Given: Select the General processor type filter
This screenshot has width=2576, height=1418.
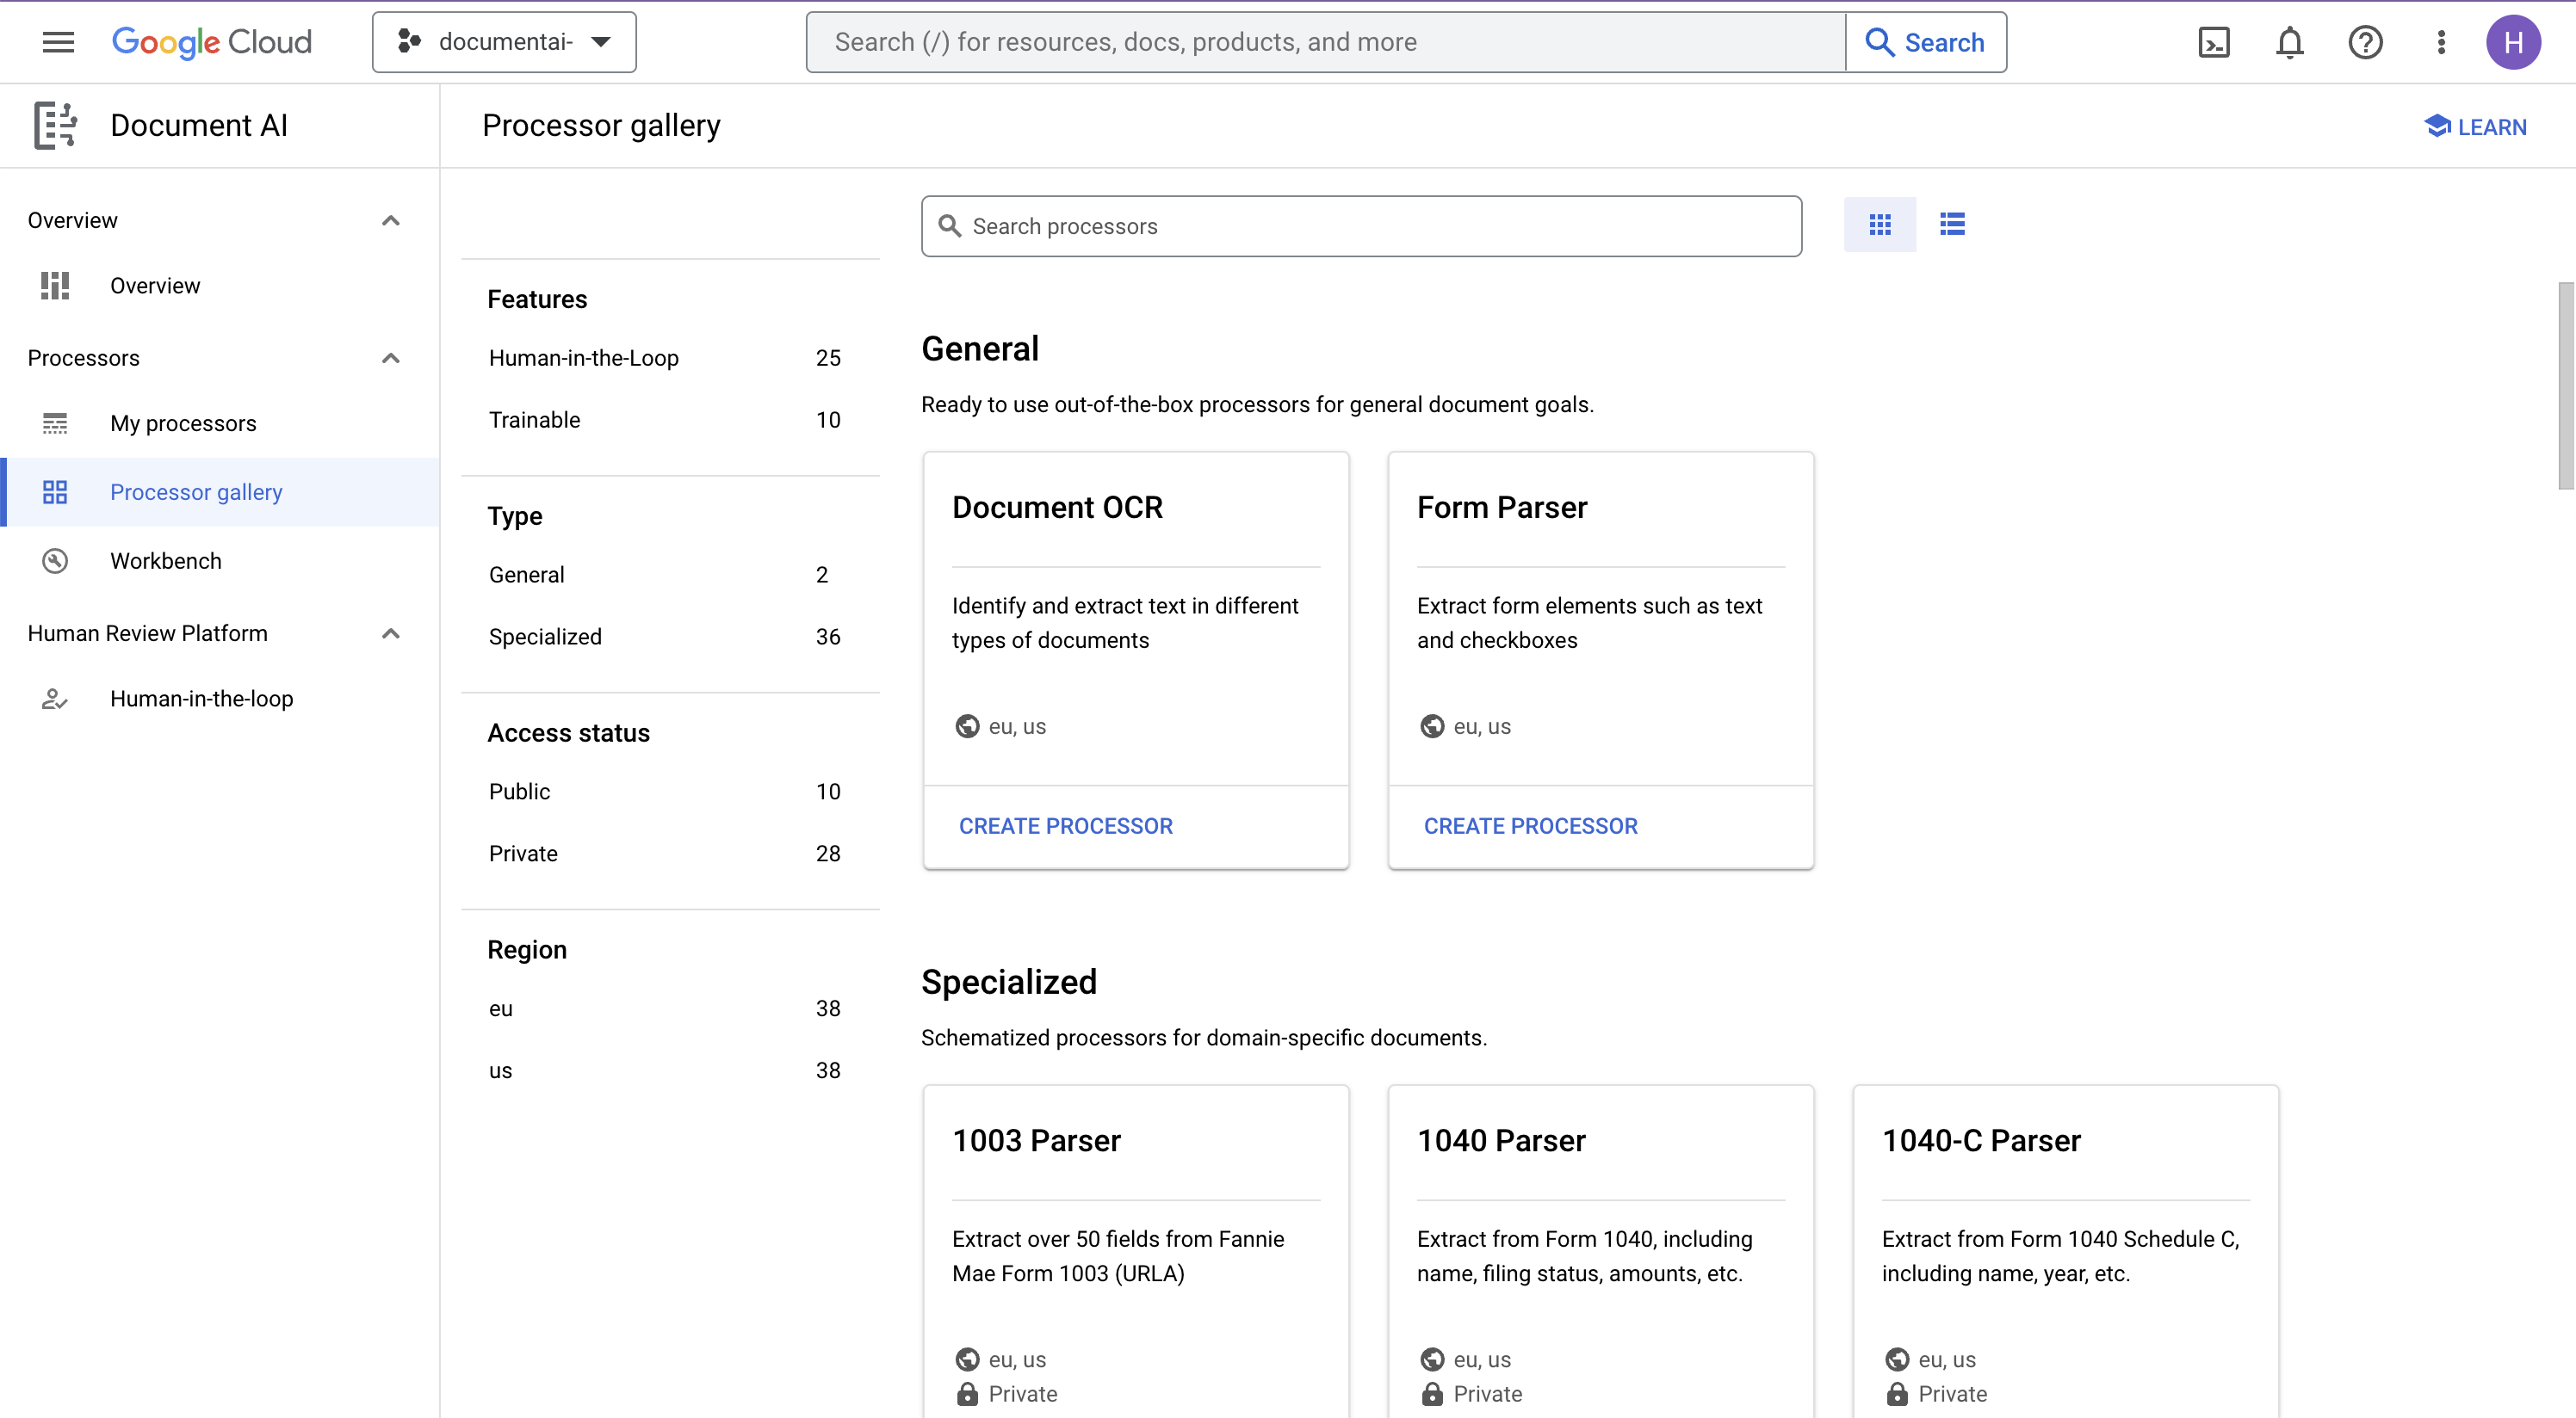Looking at the screenshot, I should click(x=526, y=575).
